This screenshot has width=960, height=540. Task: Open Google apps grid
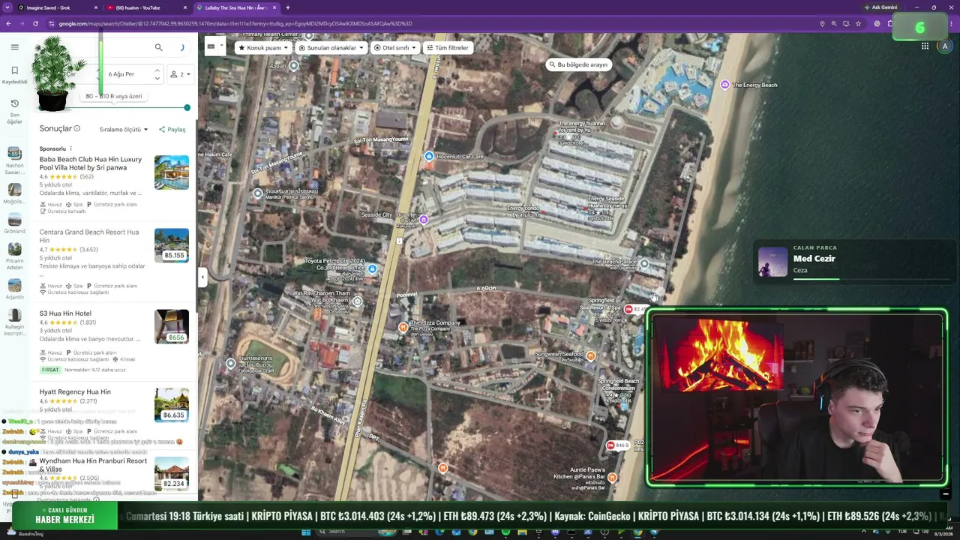tap(925, 46)
